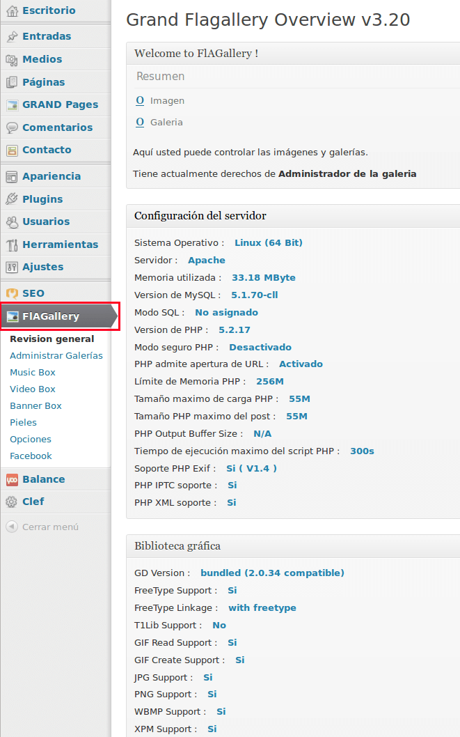
Task: Click the SEO orange icon
Action: (12, 294)
